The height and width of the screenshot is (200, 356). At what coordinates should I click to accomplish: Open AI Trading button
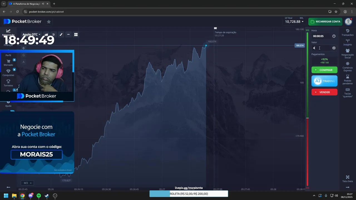(324, 81)
